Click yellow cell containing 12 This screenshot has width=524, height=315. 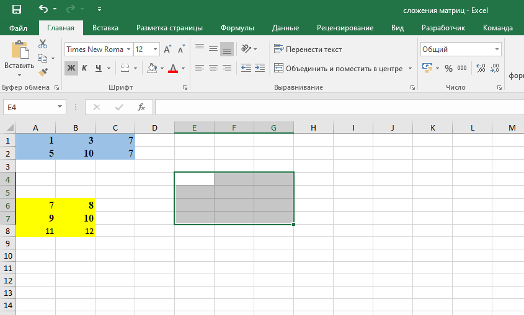point(76,231)
